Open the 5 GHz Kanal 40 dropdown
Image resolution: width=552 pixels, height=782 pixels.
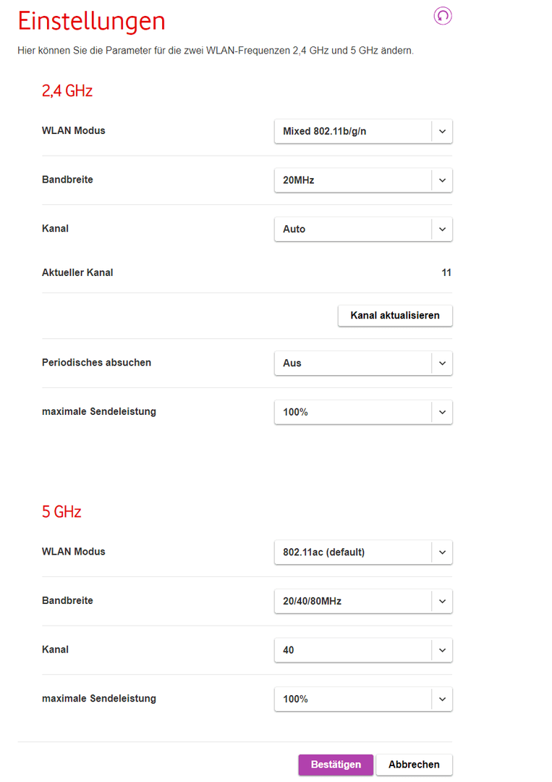(363, 649)
